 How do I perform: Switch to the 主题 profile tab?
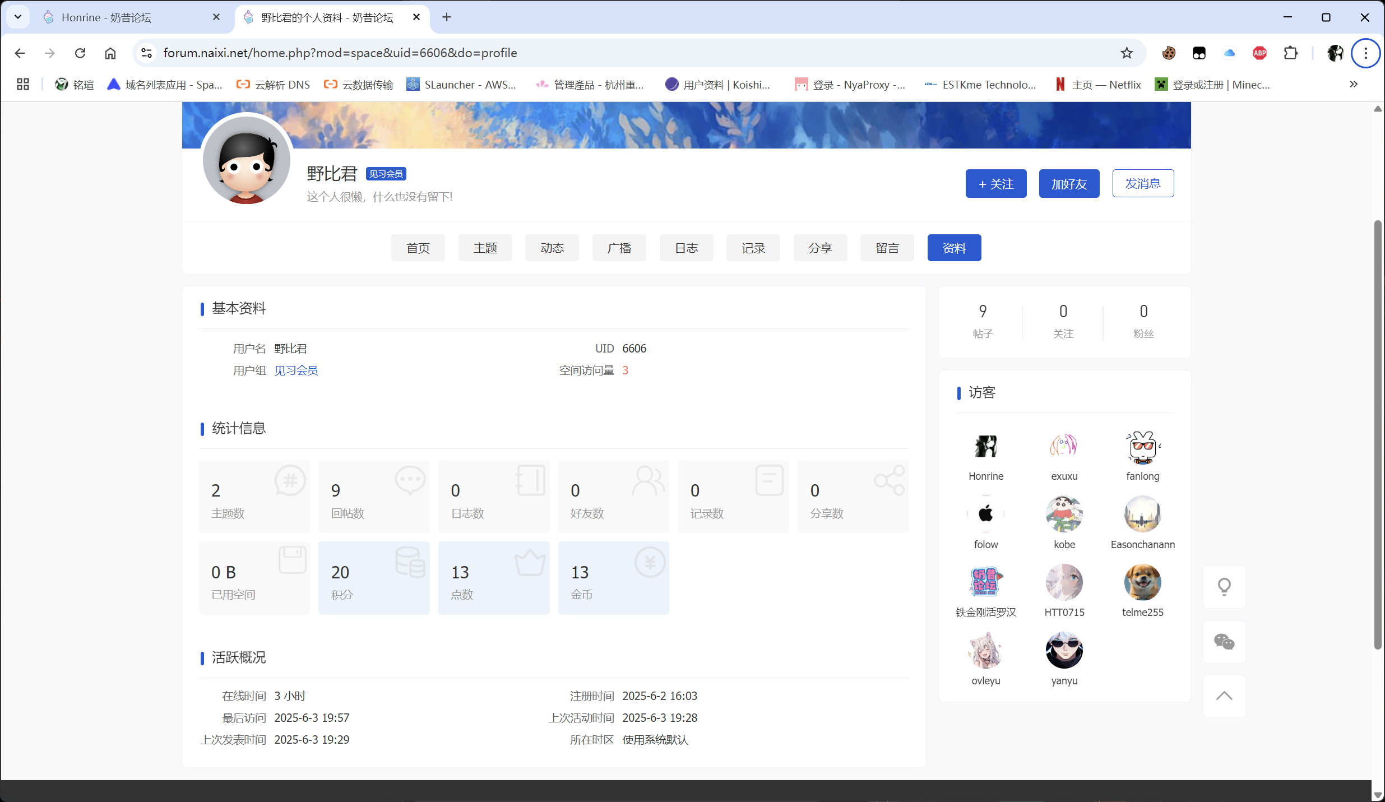coord(484,247)
